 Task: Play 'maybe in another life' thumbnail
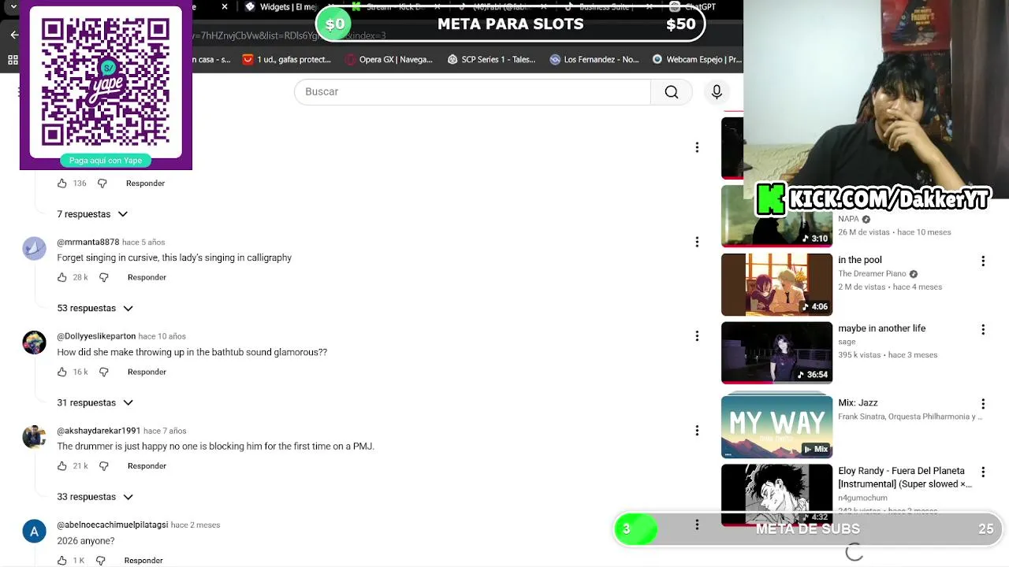point(776,353)
